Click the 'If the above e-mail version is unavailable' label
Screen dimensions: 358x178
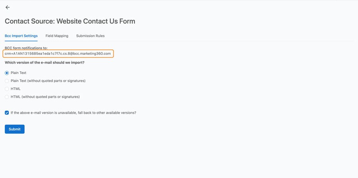tap(73, 112)
